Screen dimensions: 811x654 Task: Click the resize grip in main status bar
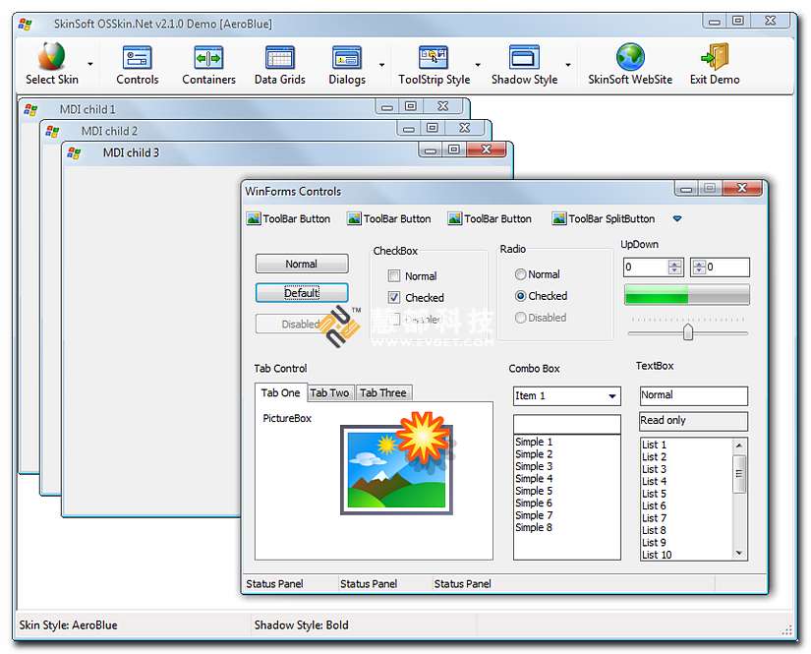coord(787,629)
